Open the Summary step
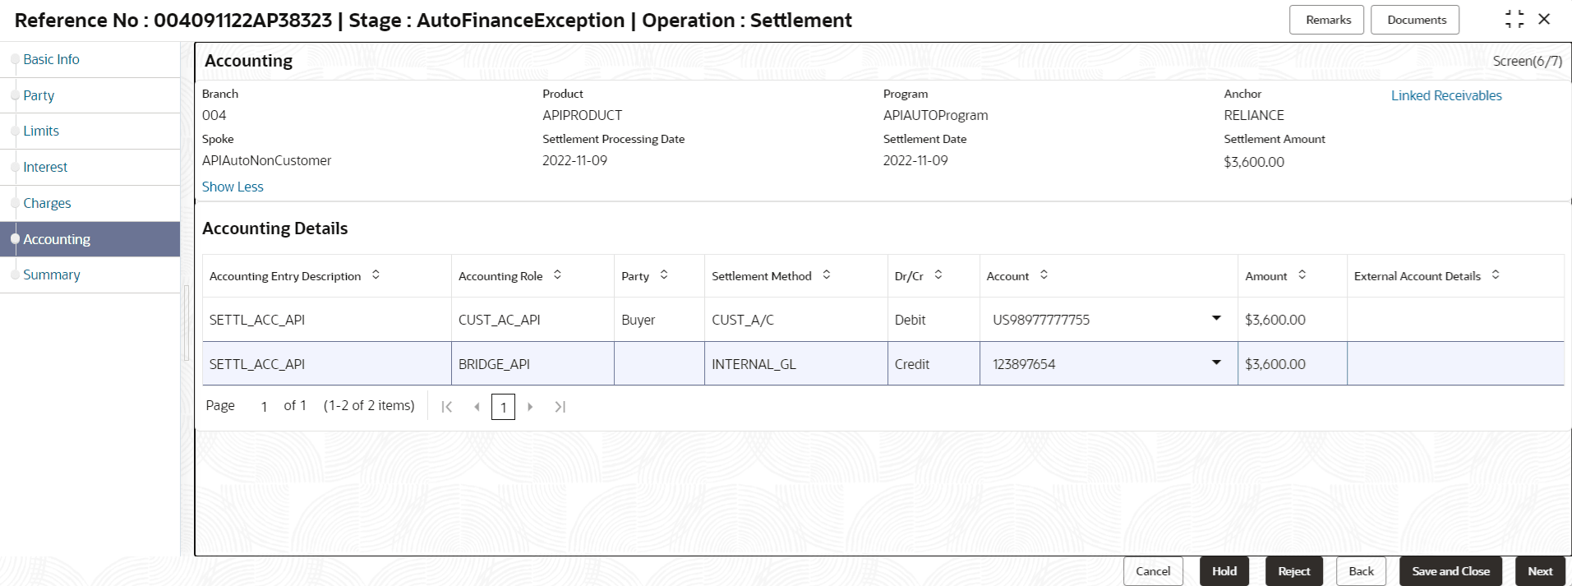The width and height of the screenshot is (1572, 586). point(52,275)
